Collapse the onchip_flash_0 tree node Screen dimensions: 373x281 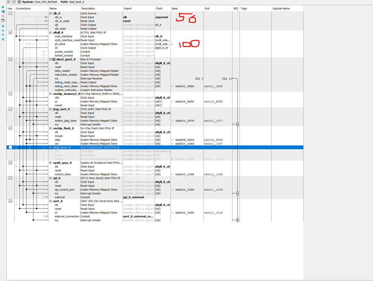[50, 128]
